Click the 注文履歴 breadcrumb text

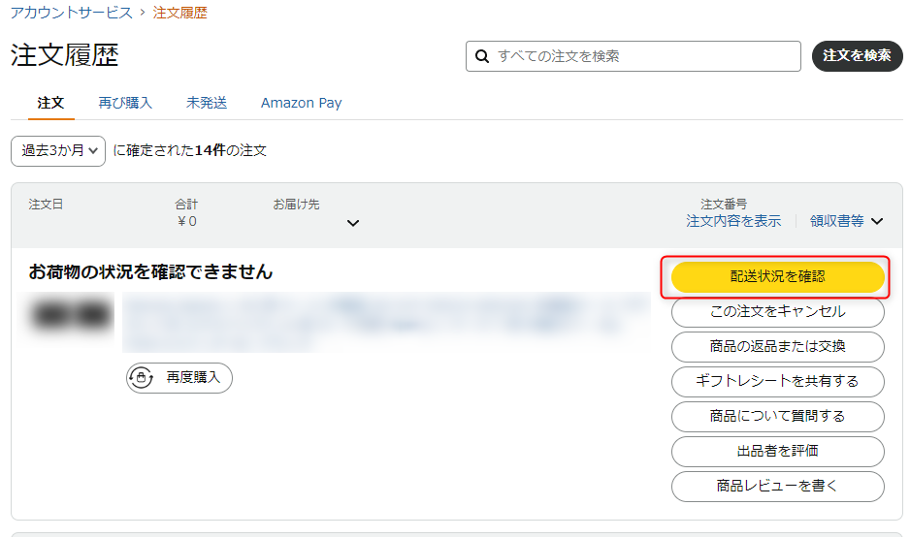[179, 13]
